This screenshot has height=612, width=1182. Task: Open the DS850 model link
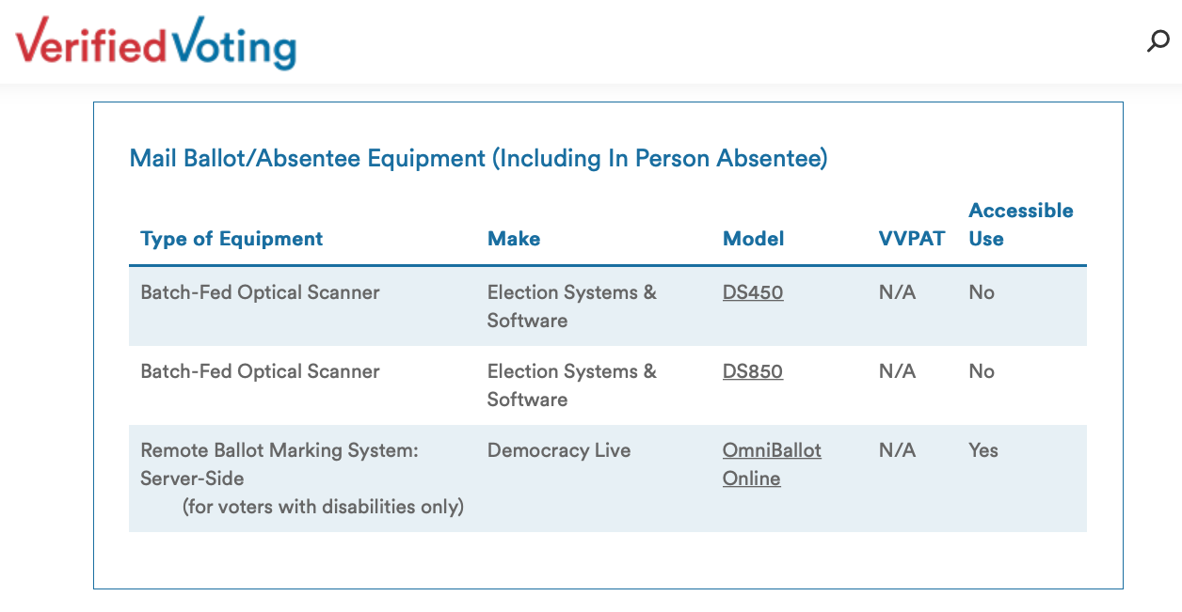pos(753,371)
